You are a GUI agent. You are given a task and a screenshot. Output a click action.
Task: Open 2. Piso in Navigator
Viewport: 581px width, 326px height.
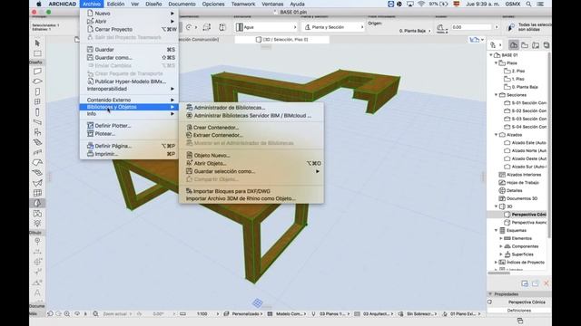[518, 71]
